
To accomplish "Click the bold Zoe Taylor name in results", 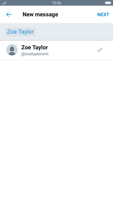I will [35, 47].
